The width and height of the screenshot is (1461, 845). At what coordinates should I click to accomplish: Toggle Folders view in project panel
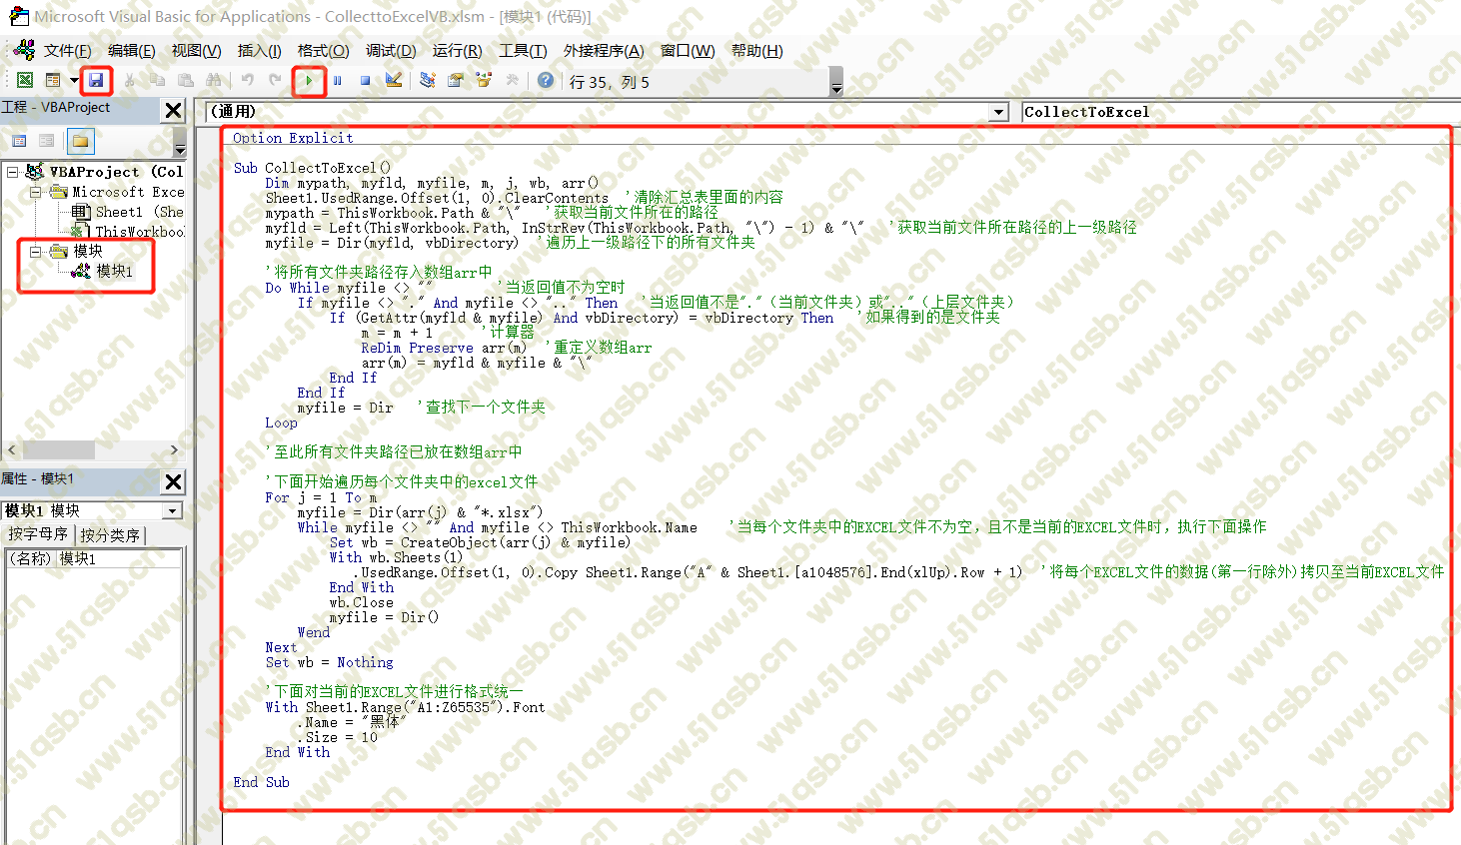tap(81, 141)
